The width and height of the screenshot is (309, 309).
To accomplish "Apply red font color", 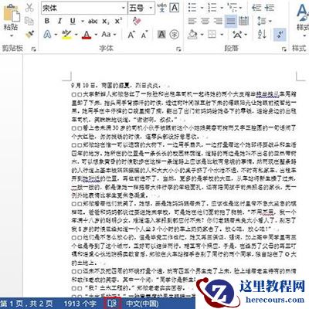I will click(87, 35).
